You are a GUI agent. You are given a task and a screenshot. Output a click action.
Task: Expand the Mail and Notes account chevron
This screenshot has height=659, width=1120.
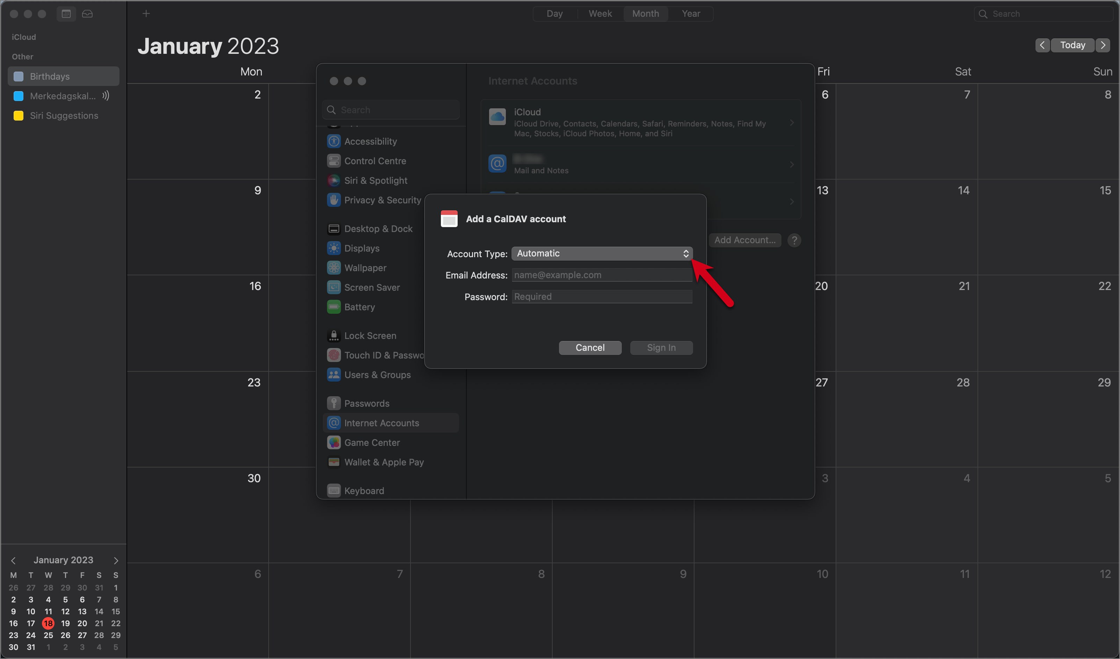[792, 165]
